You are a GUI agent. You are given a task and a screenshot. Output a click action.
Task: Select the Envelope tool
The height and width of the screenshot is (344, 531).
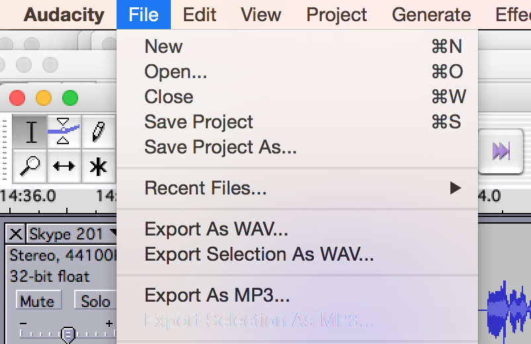64,132
